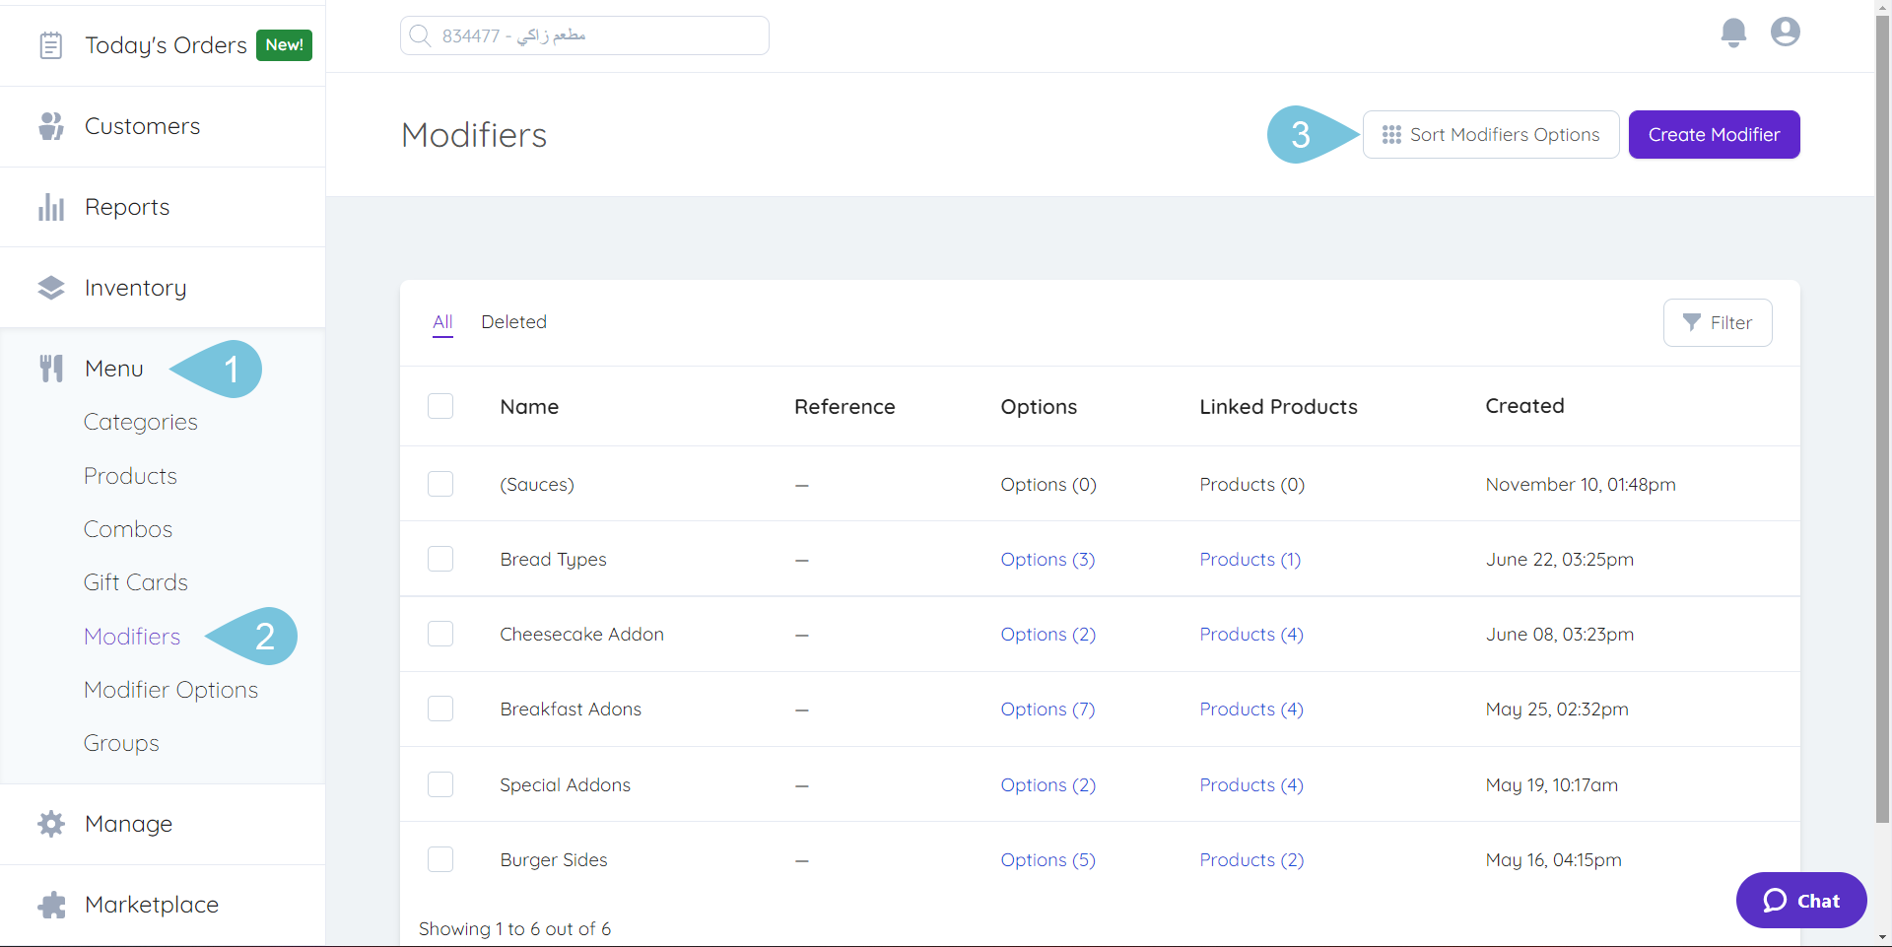Switch to the Deleted tab

513,321
